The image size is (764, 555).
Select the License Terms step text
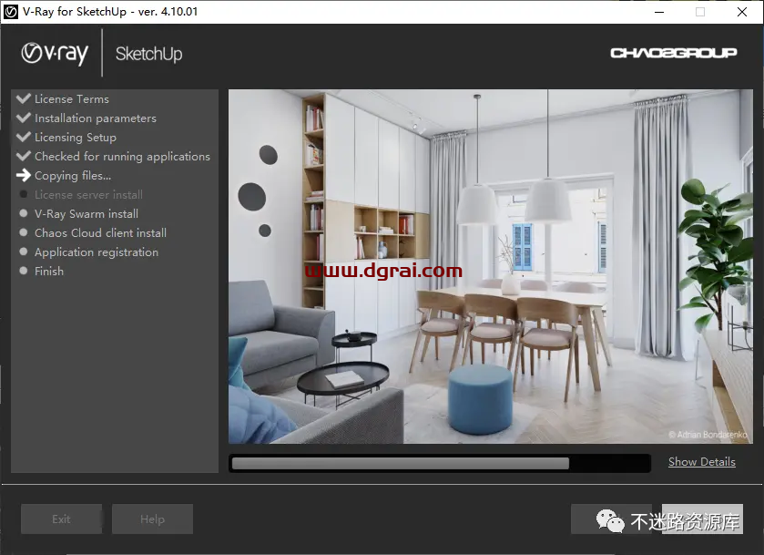click(x=72, y=99)
